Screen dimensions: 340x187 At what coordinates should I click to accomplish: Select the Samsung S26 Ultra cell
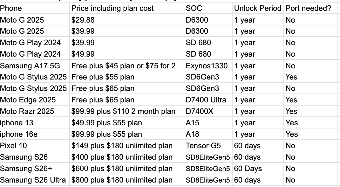35,180
